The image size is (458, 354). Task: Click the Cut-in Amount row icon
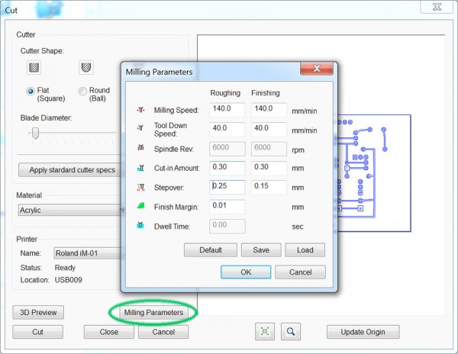140,167
